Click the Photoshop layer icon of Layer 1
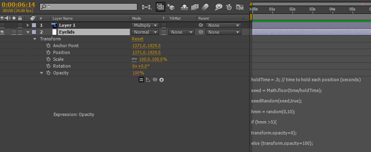Image resolution: width=371 pixels, height=152 pixels. (x=54, y=25)
